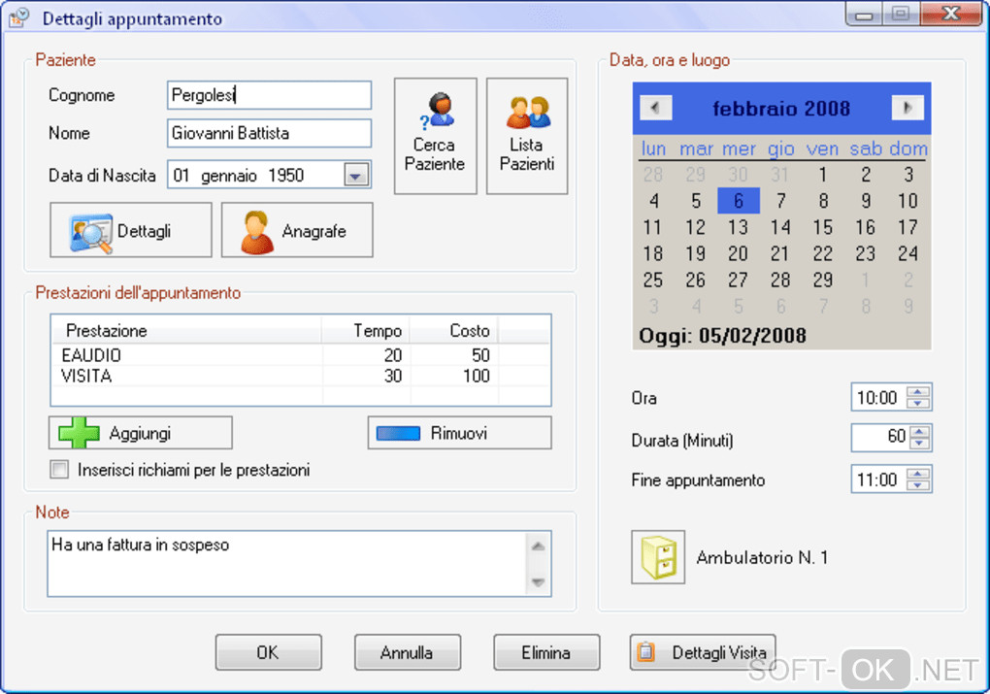
Task: Select day 20 in calendar
Action: pyautogui.click(x=738, y=253)
